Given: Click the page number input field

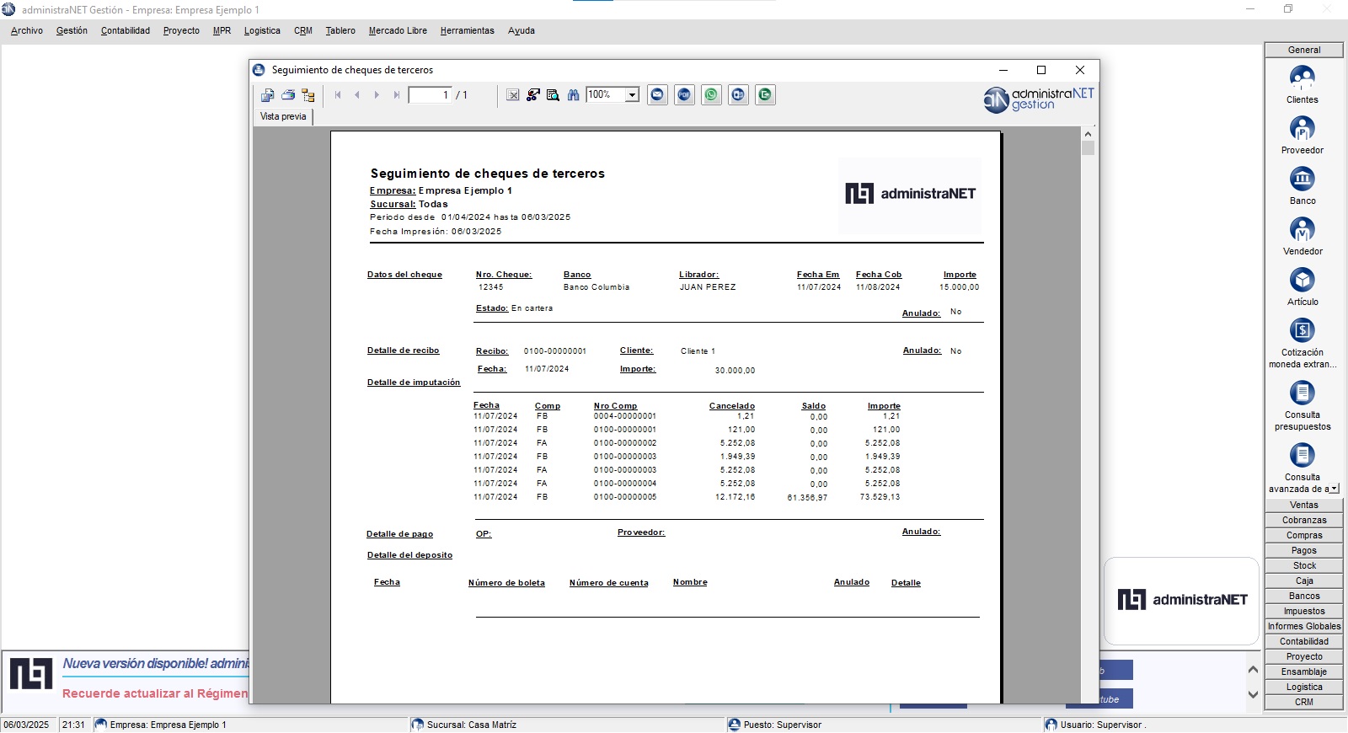Looking at the screenshot, I should pos(431,95).
